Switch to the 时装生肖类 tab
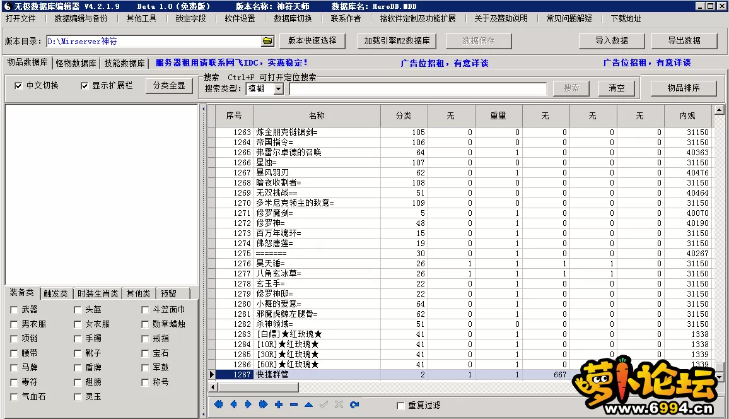729x419 pixels. 98,293
